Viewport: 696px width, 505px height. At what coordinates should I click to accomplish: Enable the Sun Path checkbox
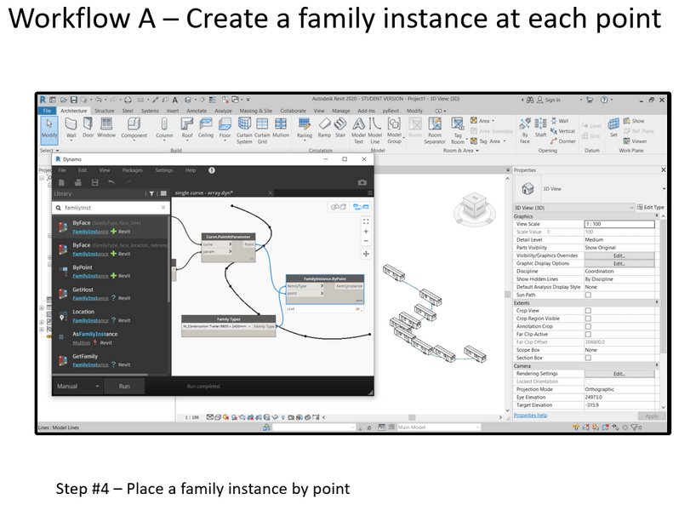coord(588,295)
